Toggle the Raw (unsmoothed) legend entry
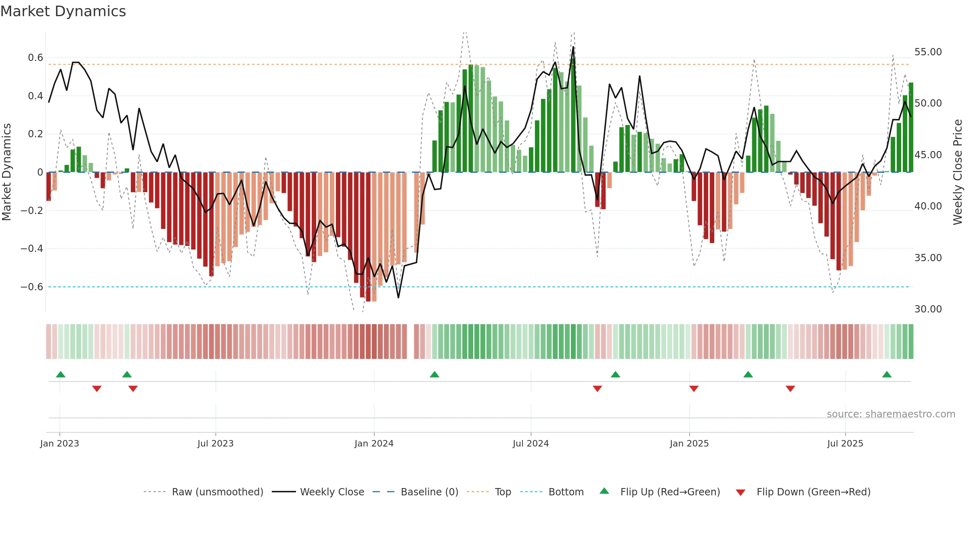The width and height of the screenshot is (969, 545). 203,492
